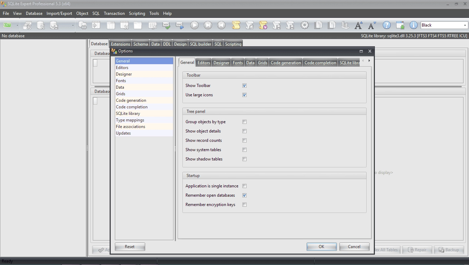Open dropdown arrow beside the EXIT icon

tap(17, 25)
